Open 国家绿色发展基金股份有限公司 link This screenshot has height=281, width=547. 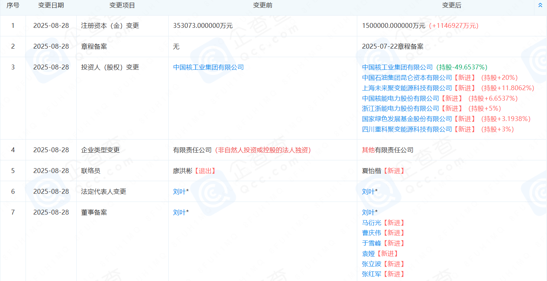407,119
